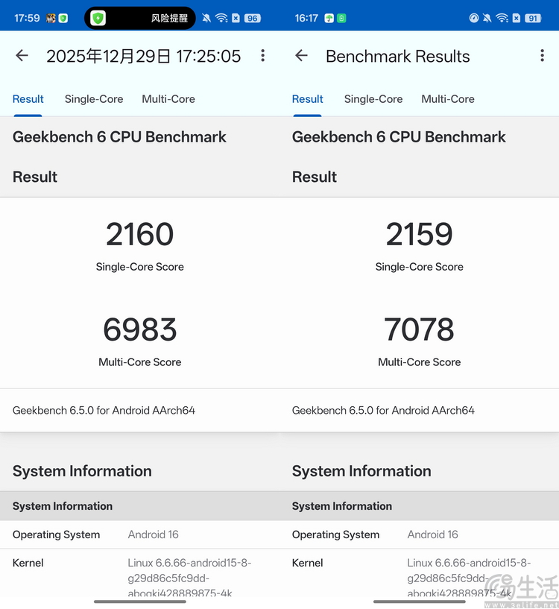Open Multi-Core tab on right screen
Image resolution: width=559 pixels, height=609 pixels.
click(x=448, y=99)
